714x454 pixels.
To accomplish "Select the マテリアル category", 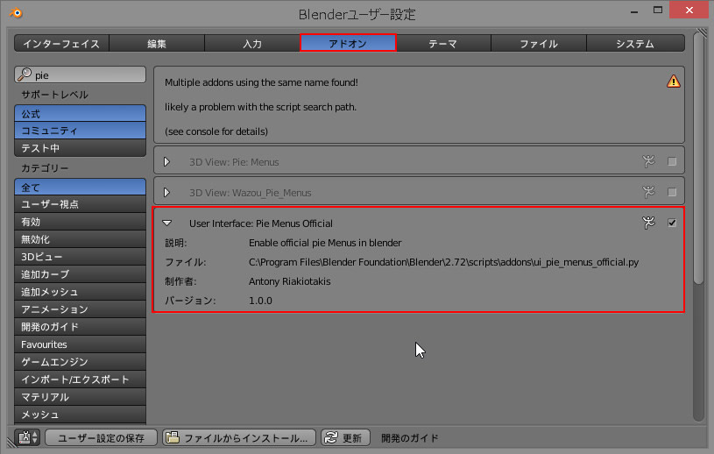I will [80, 397].
